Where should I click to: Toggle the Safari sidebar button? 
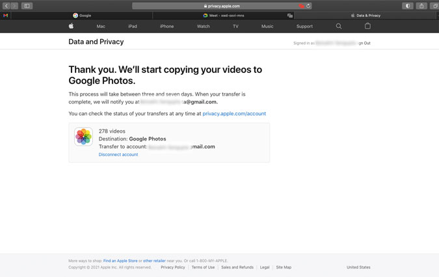tap(27, 6)
